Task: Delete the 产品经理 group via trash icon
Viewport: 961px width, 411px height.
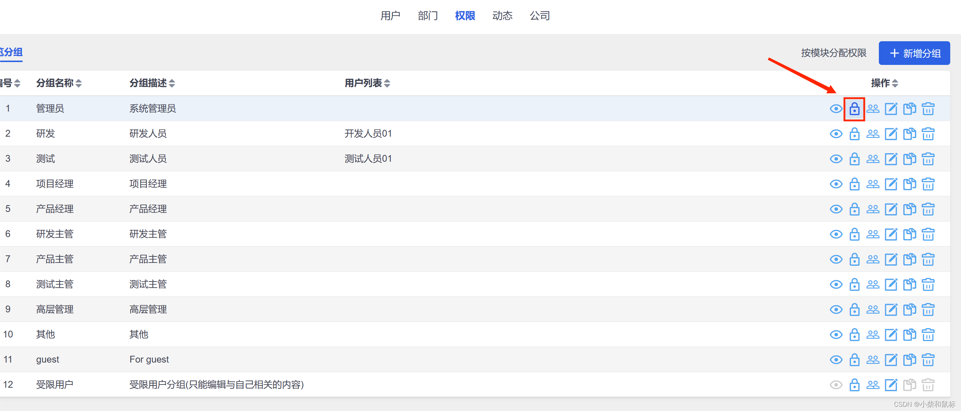Action: (928, 209)
